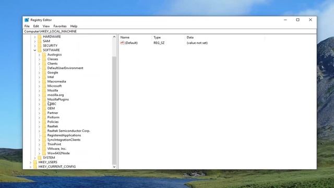Click the MozillaPlugins folder icon
This screenshot has width=334, height=188.
(44, 99)
